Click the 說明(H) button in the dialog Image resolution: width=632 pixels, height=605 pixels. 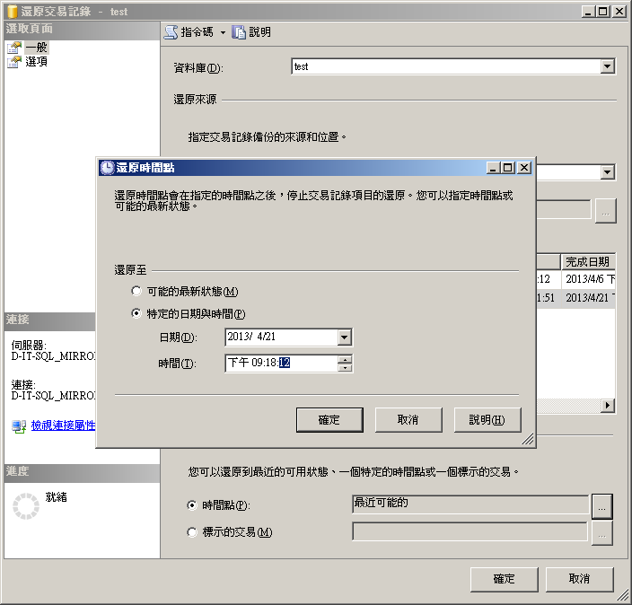[x=487, y=419]
